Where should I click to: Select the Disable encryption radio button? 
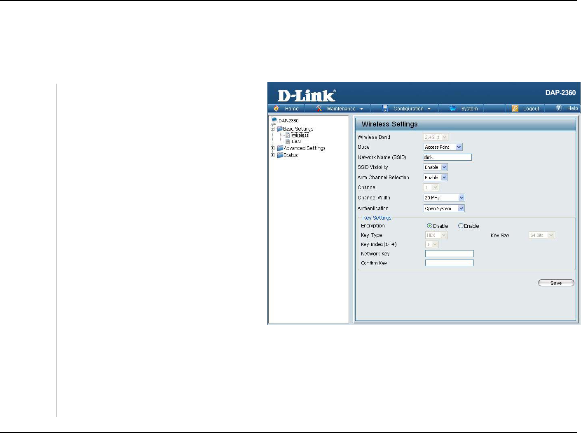pyautogui.click(x=429, y=226)
